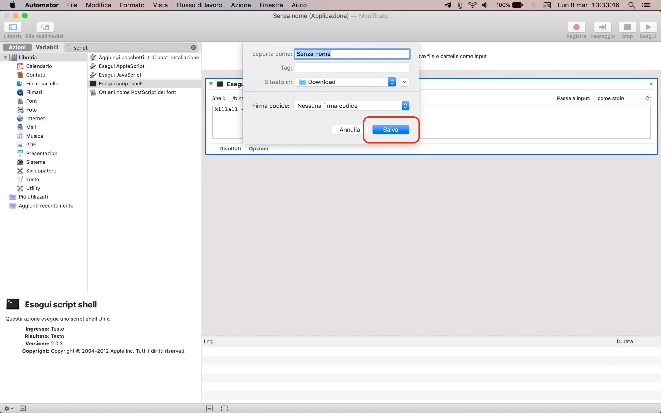This screenshot has width=661, height=413.
Task: Open Spotlight search in menu bar
Action: [x=631, y=5]
